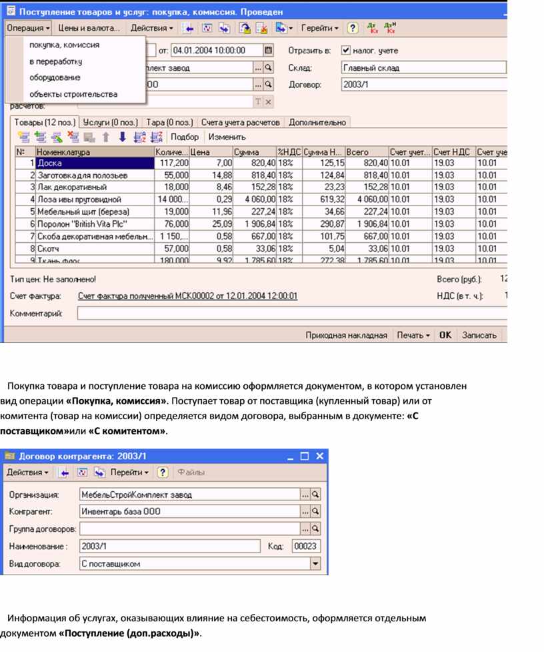This screenshot has width=544, height=652.
Task: Click the magnifier next to Организация in the contract window
Action: tap(315, 495)
